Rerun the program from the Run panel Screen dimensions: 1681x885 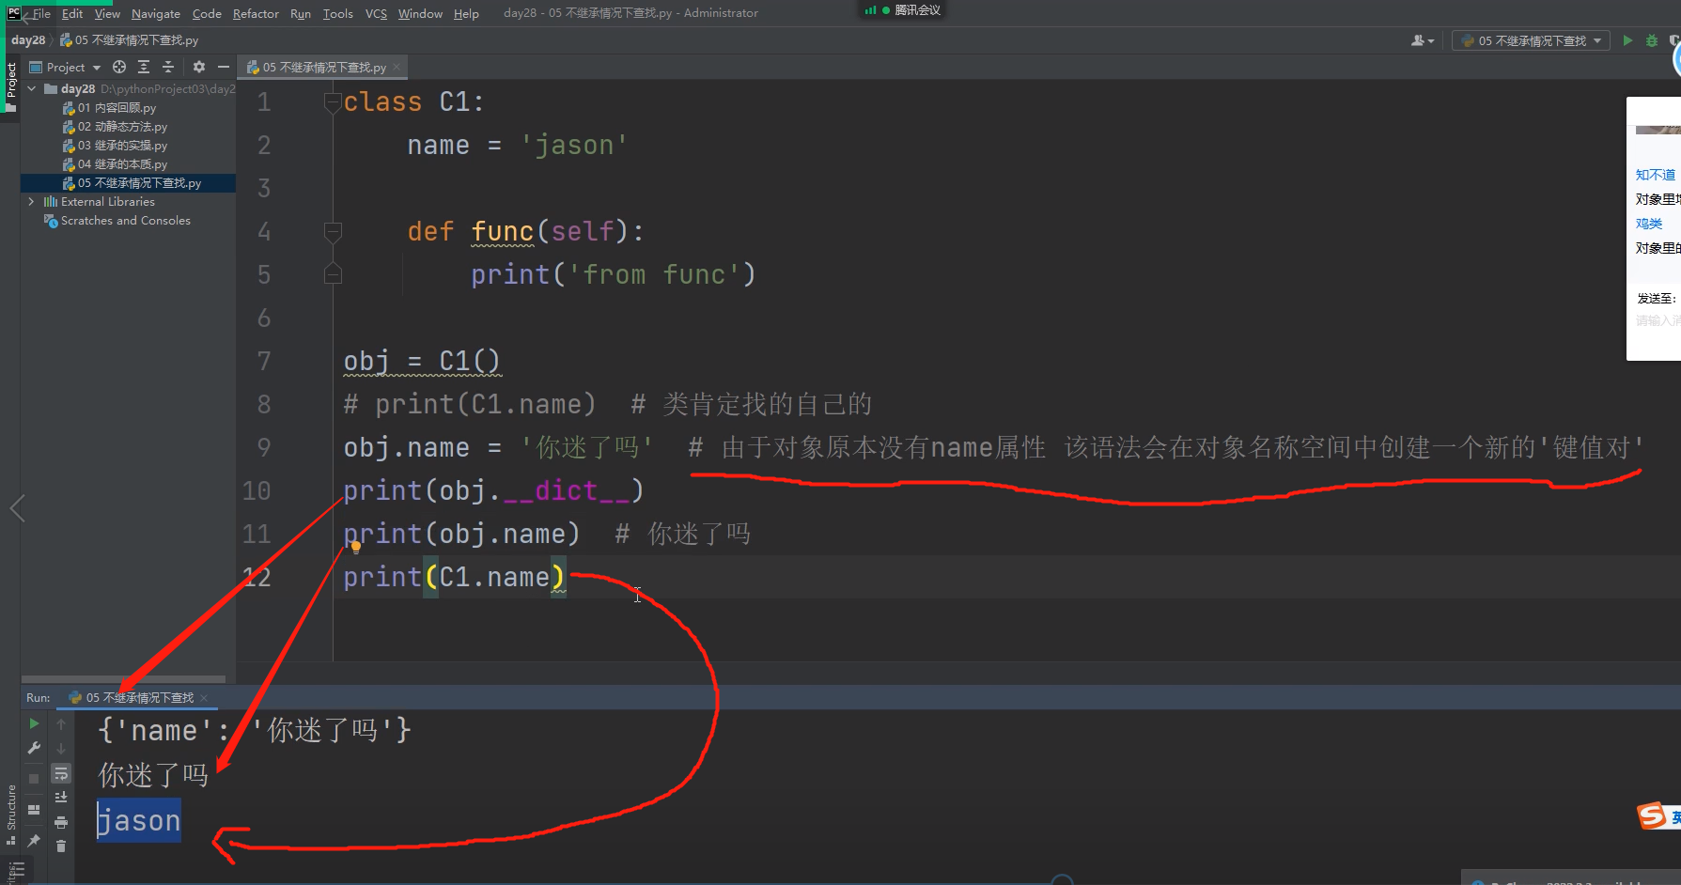(34, 723)
